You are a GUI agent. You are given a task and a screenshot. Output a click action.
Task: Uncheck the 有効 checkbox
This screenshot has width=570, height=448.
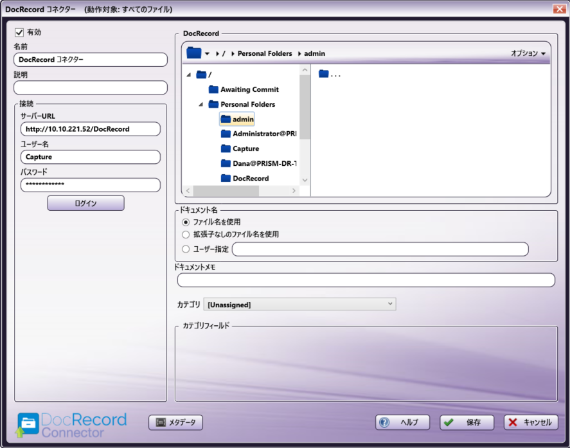(x=19, y=32)
